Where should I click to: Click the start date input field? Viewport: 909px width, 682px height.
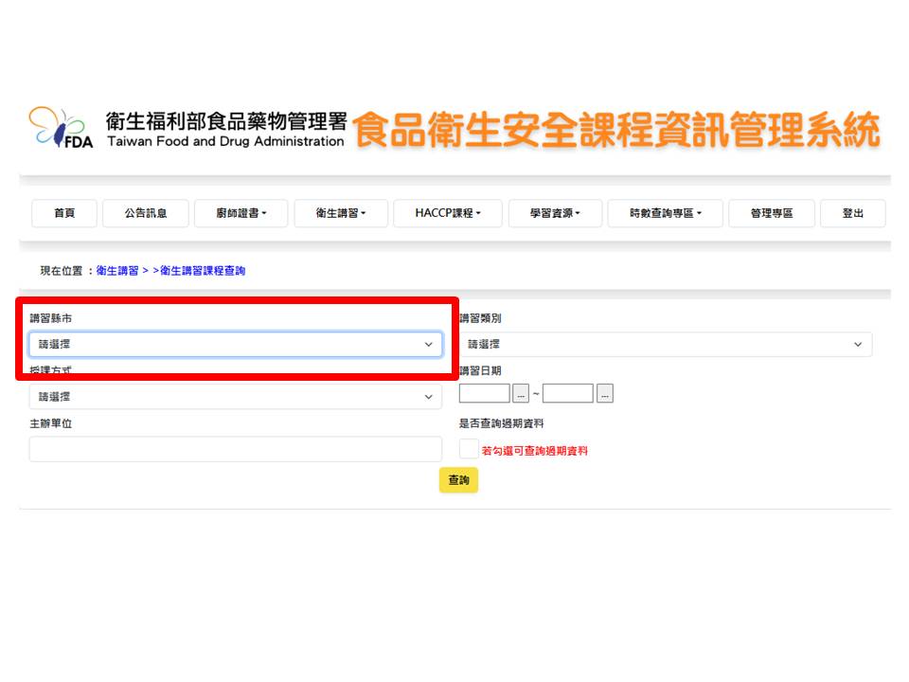484,394
